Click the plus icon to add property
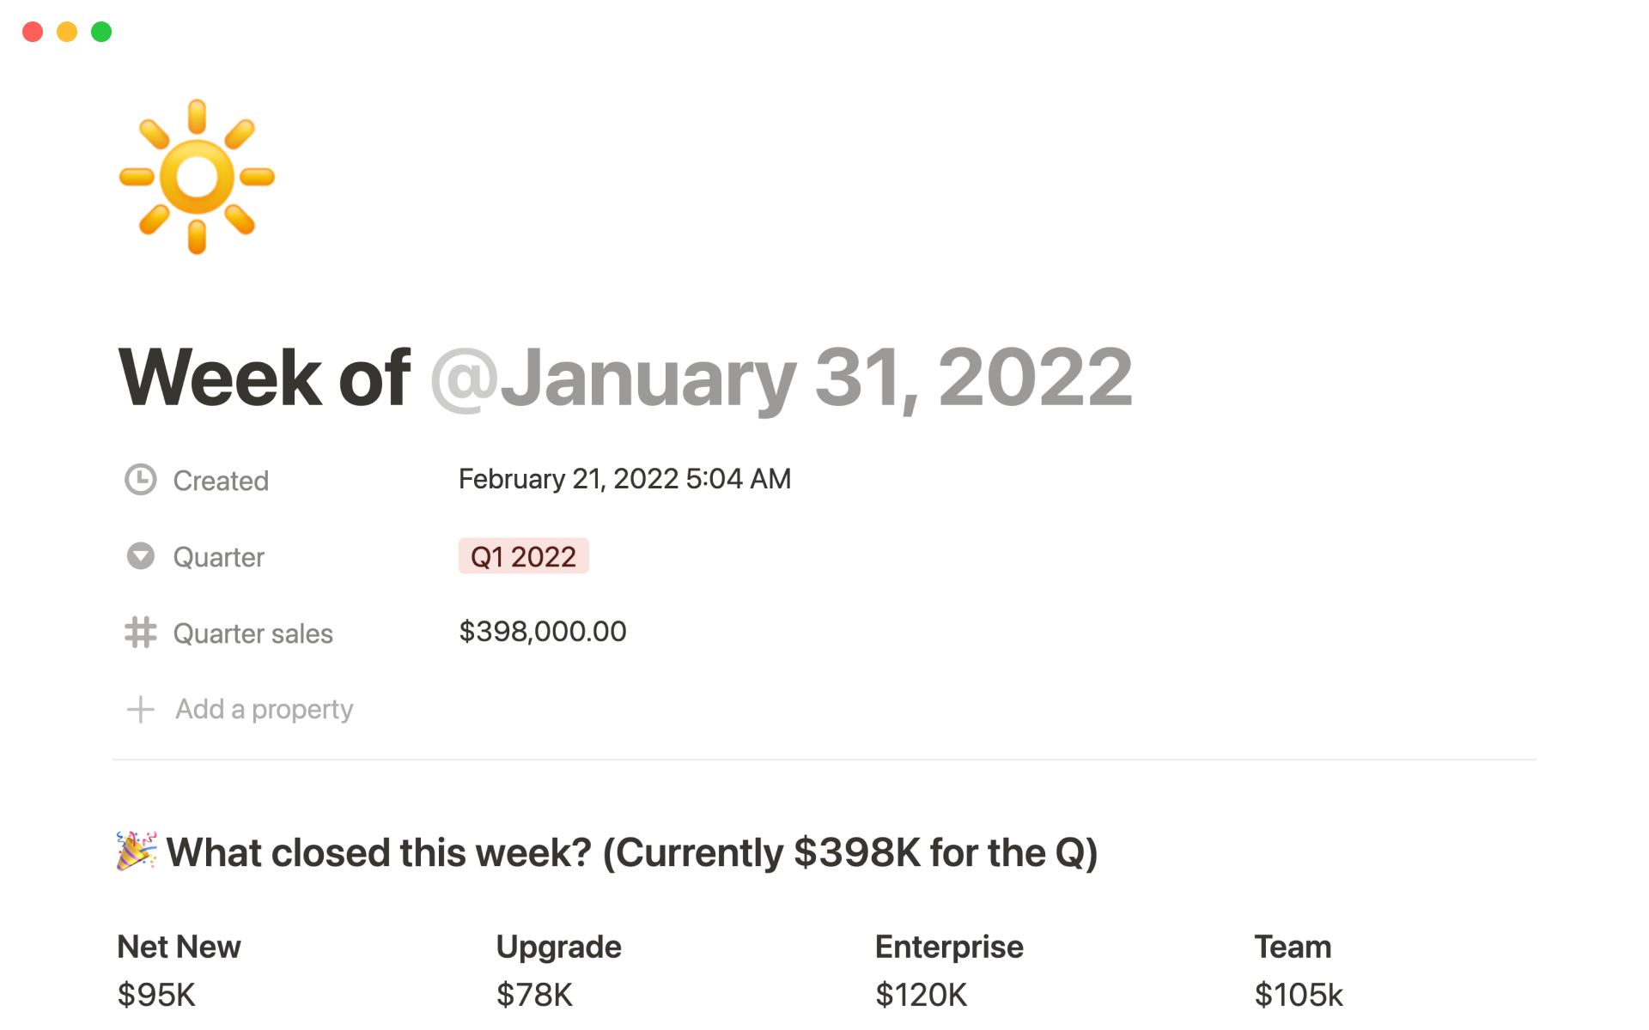This screenshot has width=1649, height=1030. pos(140,709)
